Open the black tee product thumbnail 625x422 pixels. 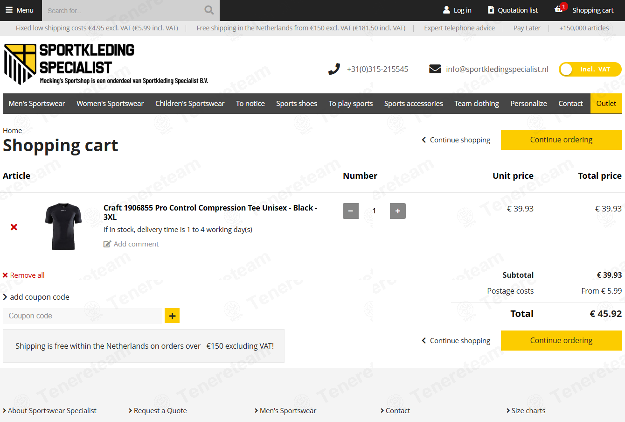63,226
